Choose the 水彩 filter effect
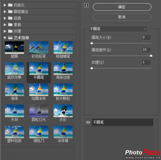Image resolution: width=161 pixels, height=160 pixels. click(63, 111)
